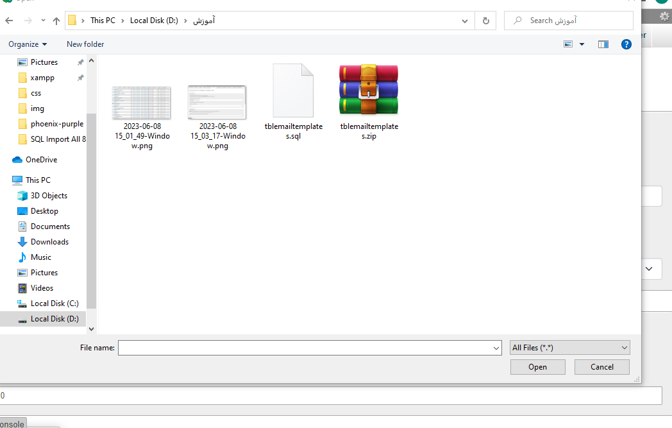Open the Help question mark icon

click(626, 44)
